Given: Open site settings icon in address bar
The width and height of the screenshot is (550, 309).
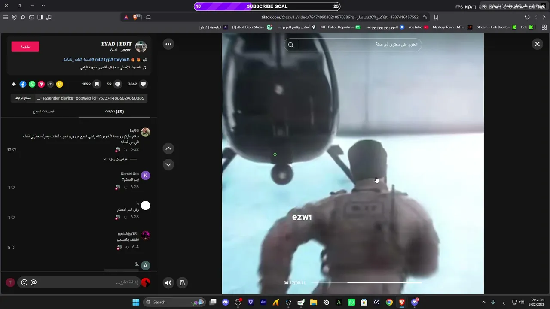Looking at the screenshot, I should [425, 17].
